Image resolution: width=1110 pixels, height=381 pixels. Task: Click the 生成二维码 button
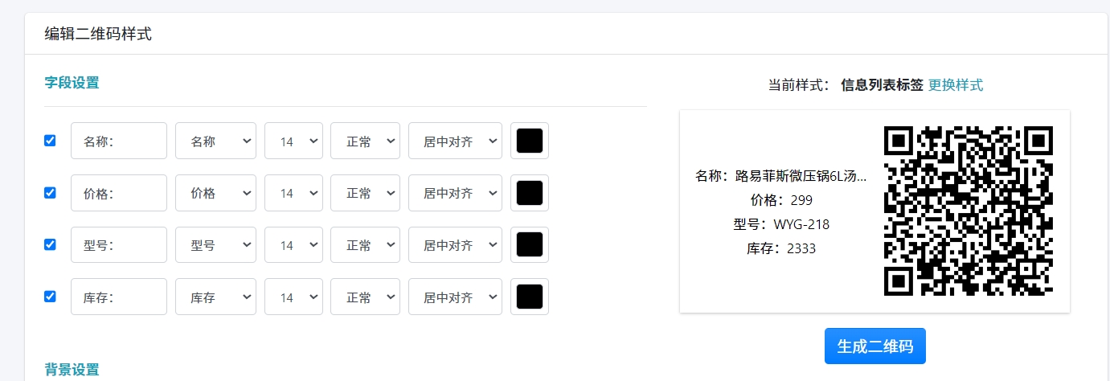(x=874, y=346)
